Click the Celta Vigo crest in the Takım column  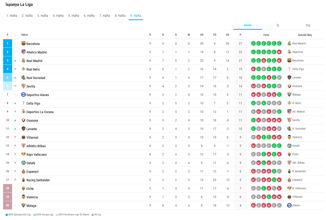[x=23, y=103]
